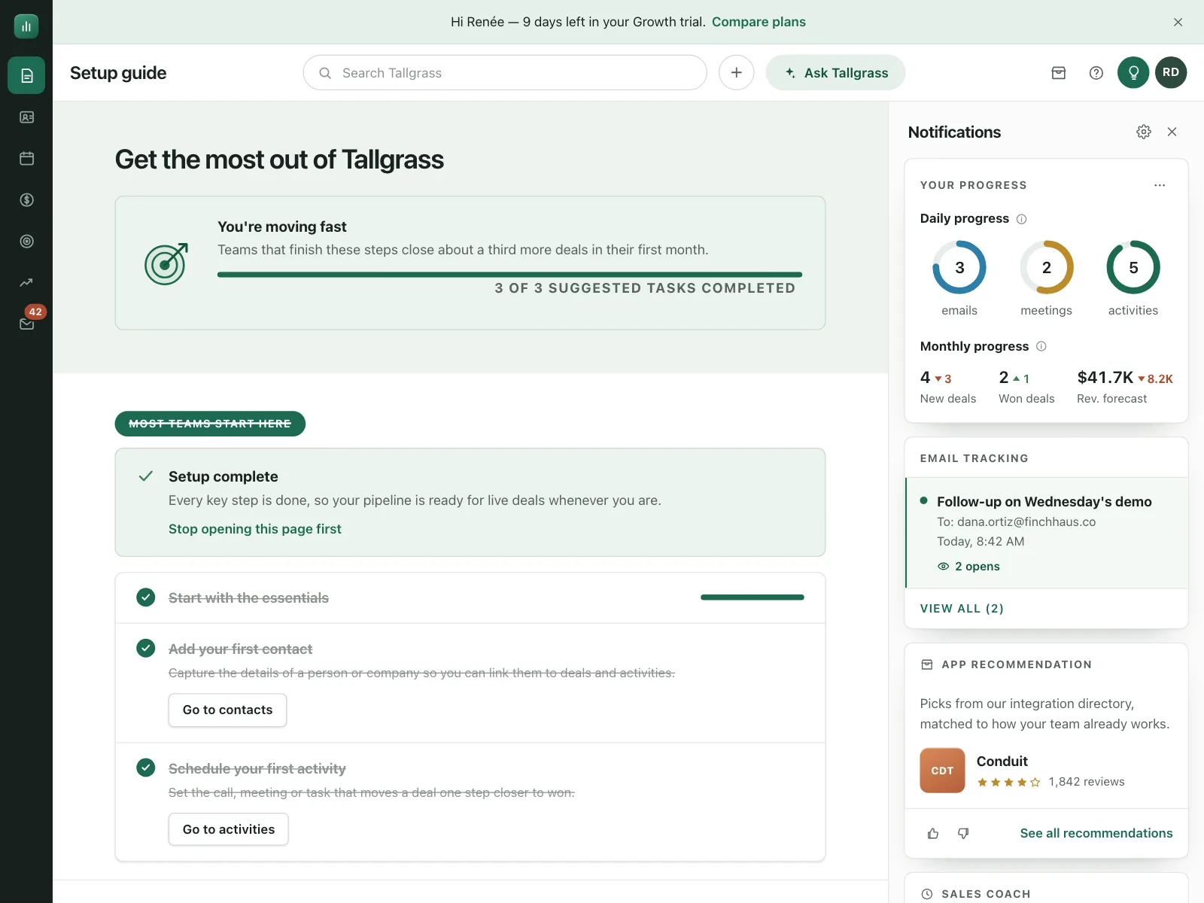Viewport: 1204px width, 903px height.
Task: Click the activities progress ring
Action: [1133, 267]
